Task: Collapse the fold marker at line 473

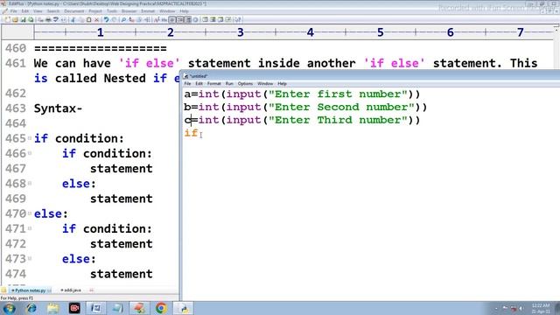Action: tap(30, 258)
